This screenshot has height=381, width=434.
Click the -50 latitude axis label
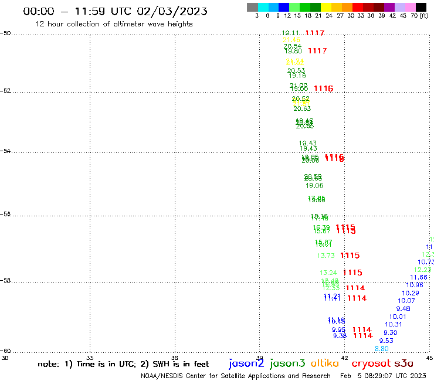5,33
